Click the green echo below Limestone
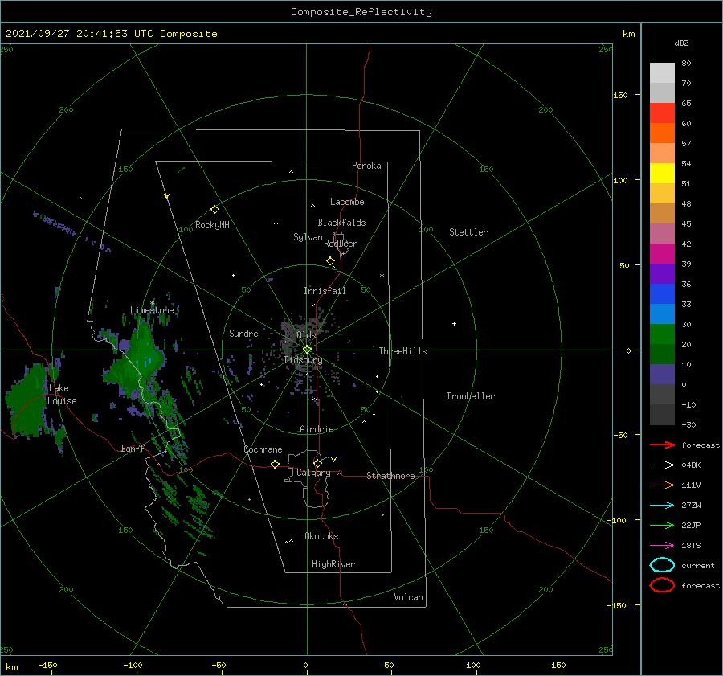 pos(141,360)
